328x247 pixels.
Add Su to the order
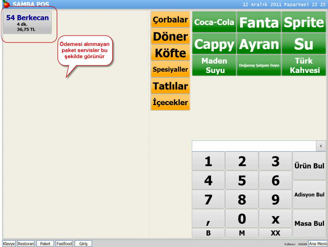click(x=304, y=43)
